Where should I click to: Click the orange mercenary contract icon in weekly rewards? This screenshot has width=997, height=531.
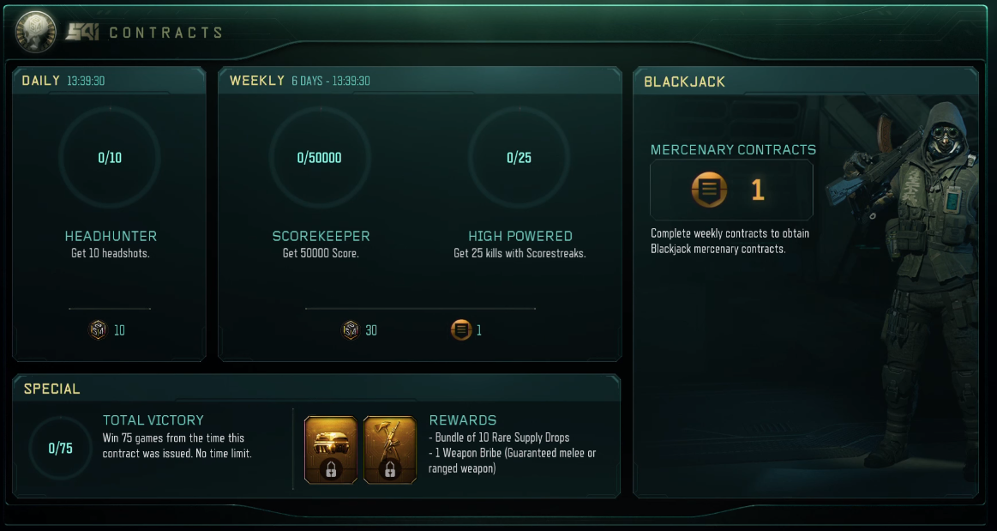[461, 330]
